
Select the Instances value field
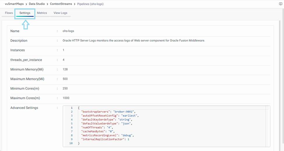click(x=63, y=50)
